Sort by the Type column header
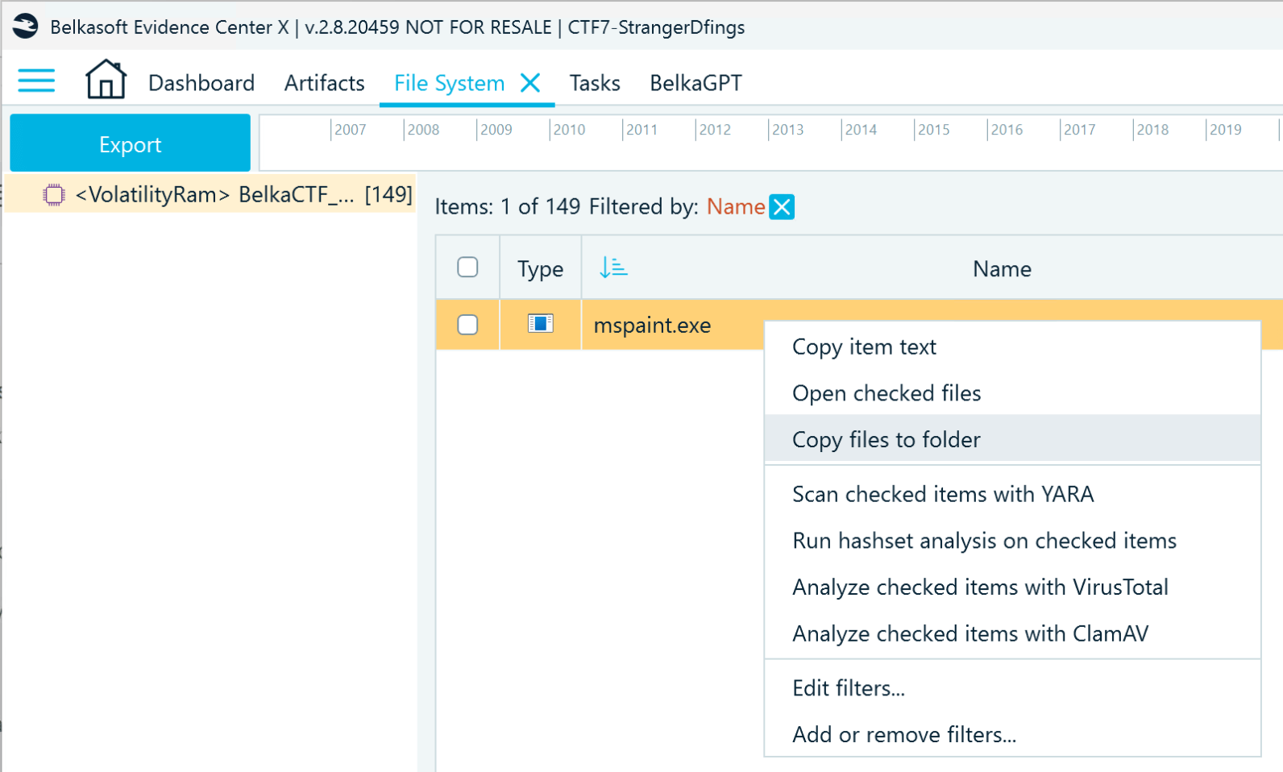 pyautogui.click(x=540, y=268)
